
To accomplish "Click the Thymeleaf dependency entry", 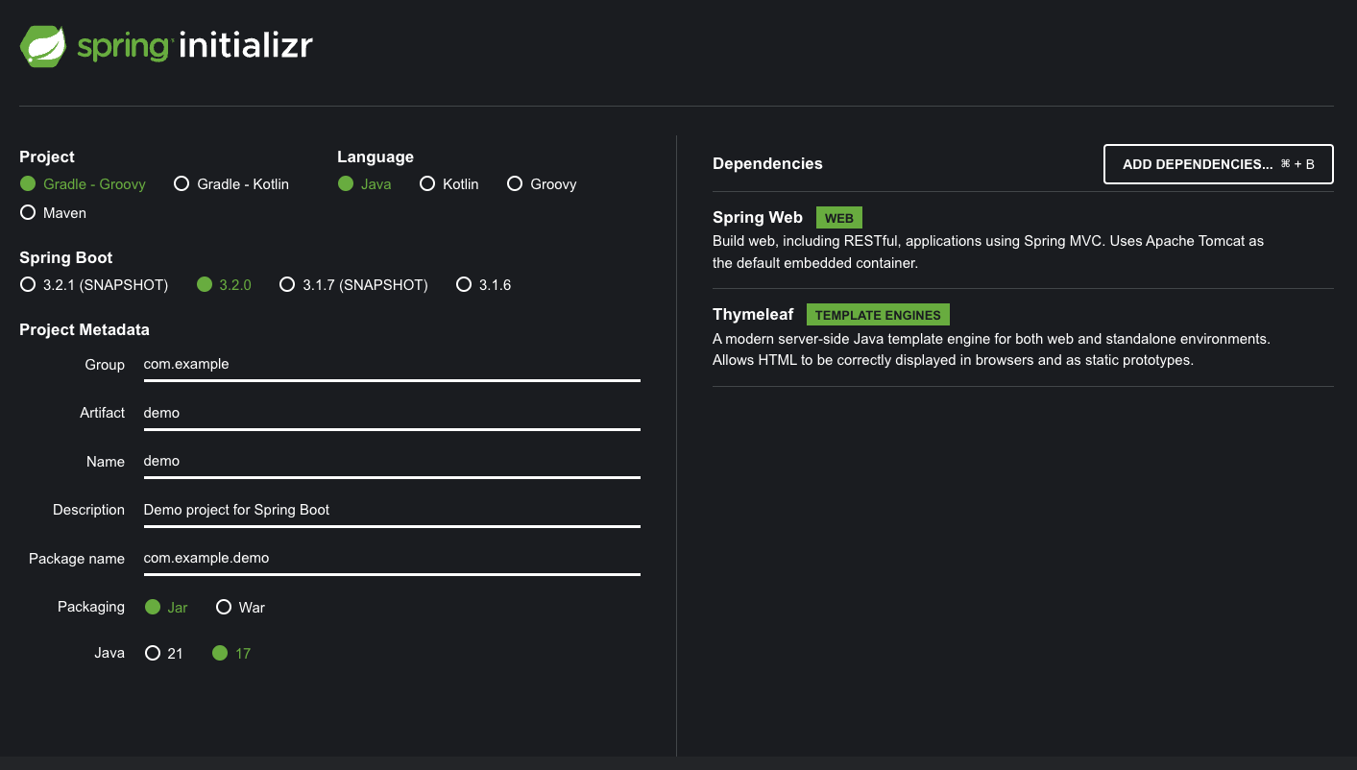I will [1023, 337].
